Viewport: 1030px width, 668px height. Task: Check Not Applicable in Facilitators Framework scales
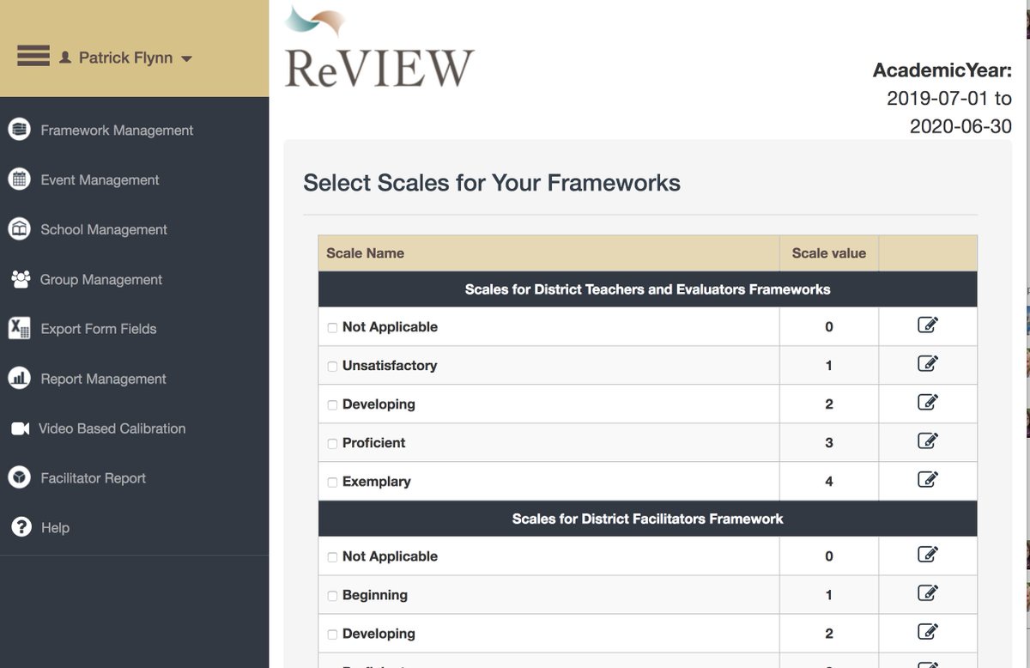(x=332, y=557)
